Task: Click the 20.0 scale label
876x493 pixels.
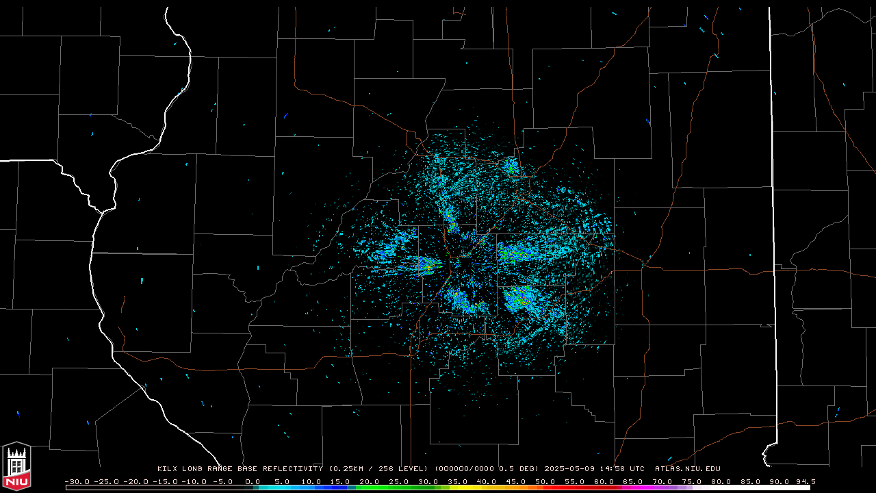Action: [370, 481]
